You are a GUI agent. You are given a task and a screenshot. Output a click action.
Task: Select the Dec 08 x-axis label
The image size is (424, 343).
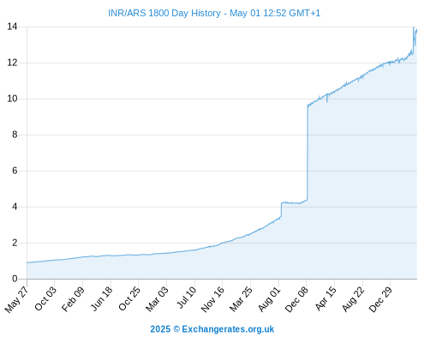coord(296,299)
